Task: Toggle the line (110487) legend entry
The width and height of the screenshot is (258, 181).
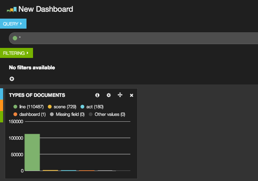Action: click(x=28, y=107)
